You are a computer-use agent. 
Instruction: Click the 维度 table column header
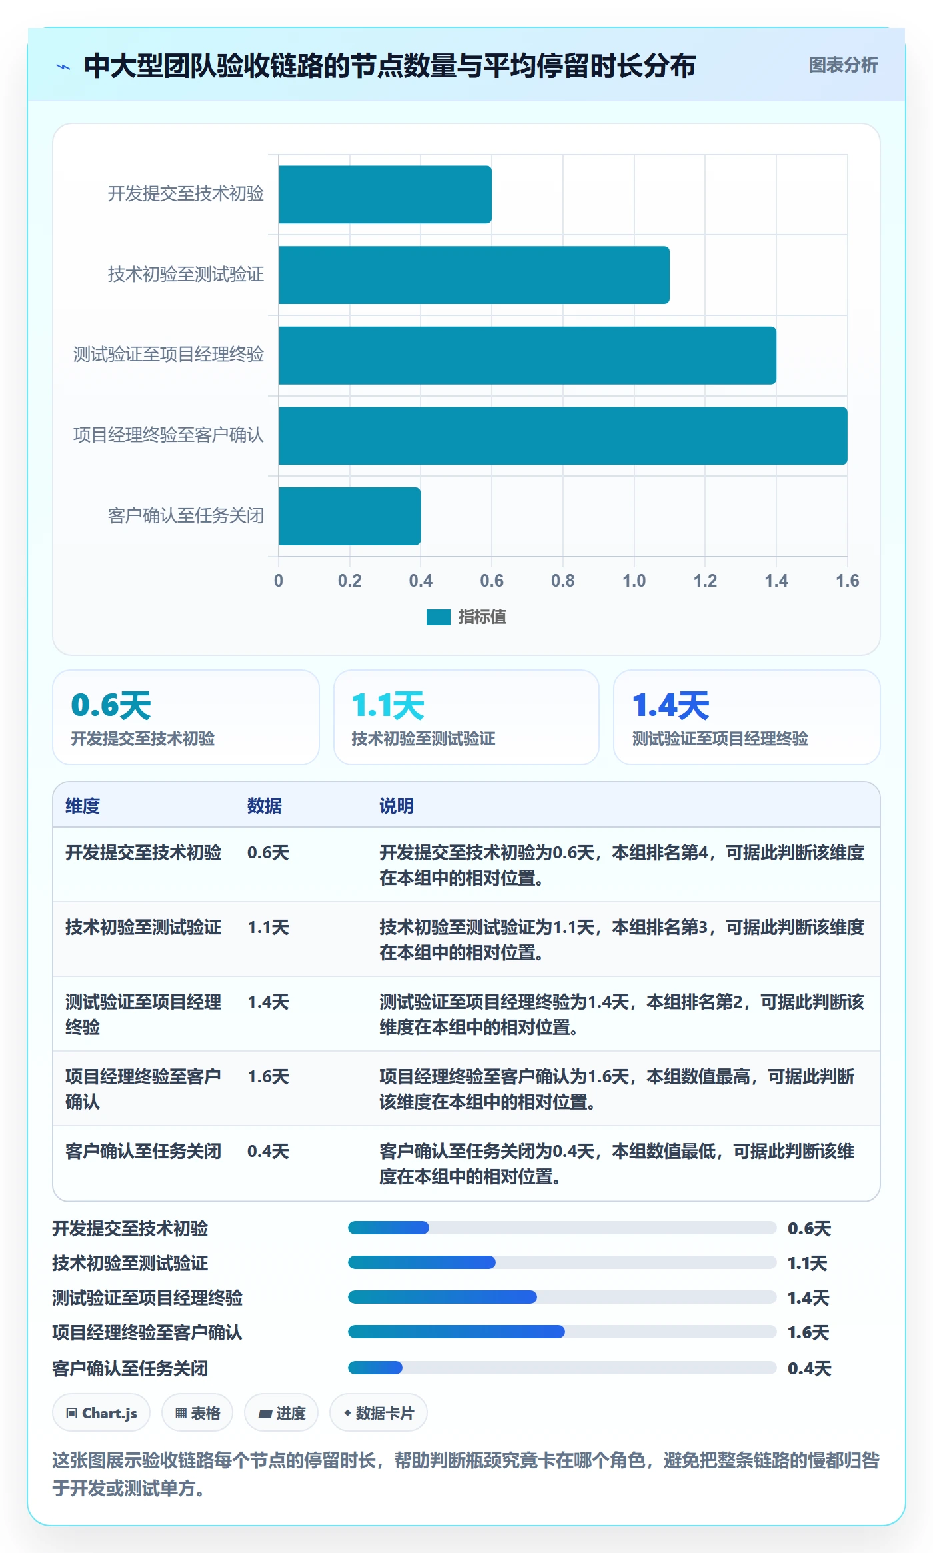tap(83, 806)
